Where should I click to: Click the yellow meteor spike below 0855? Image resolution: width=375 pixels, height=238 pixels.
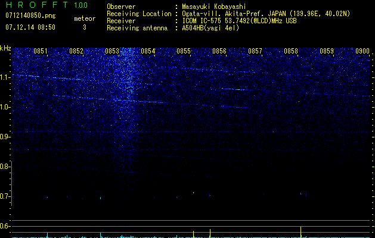193,234
